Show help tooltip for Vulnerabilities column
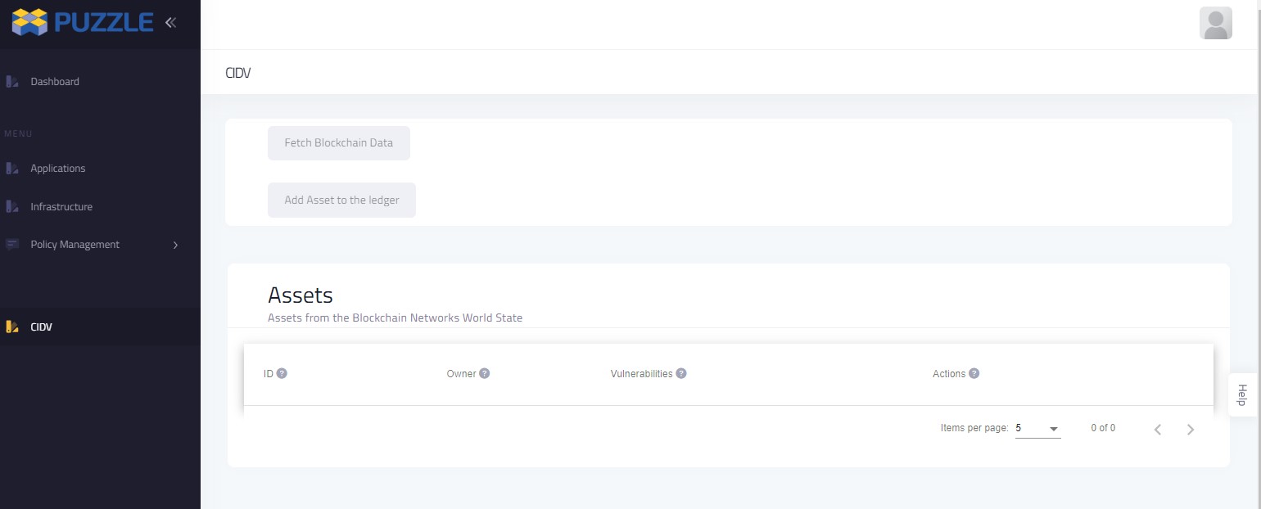 (680, 373)
